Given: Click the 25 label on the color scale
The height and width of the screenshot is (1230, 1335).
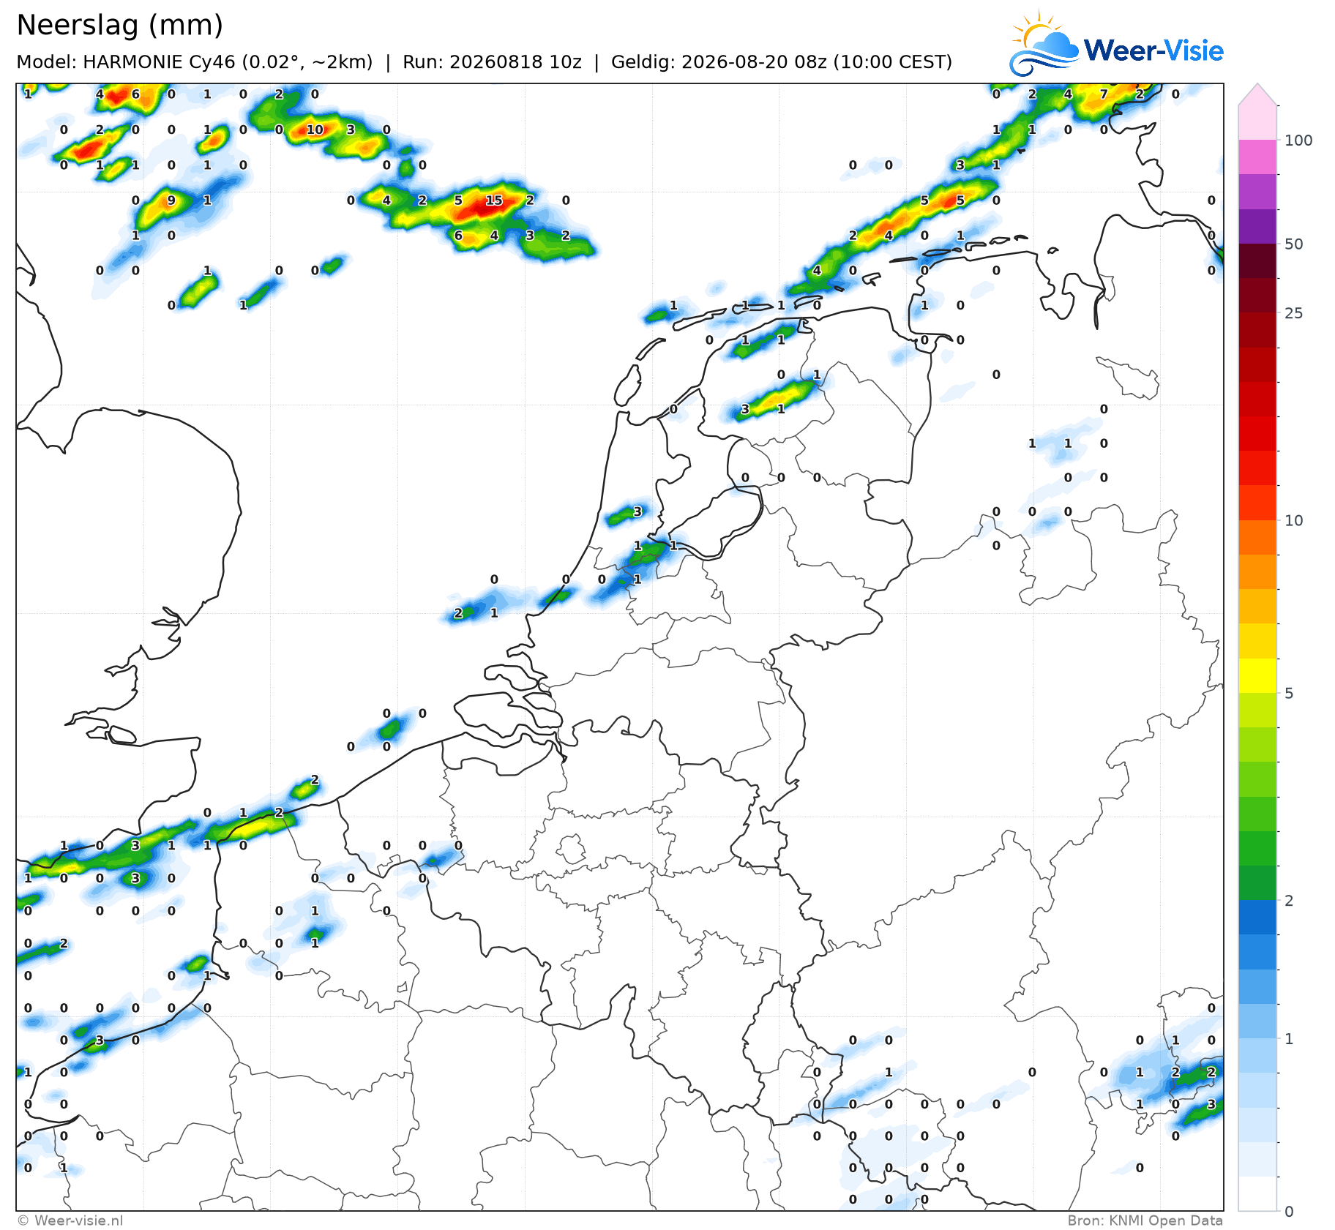Looking at the screenshot, I should pos(1294,313).
